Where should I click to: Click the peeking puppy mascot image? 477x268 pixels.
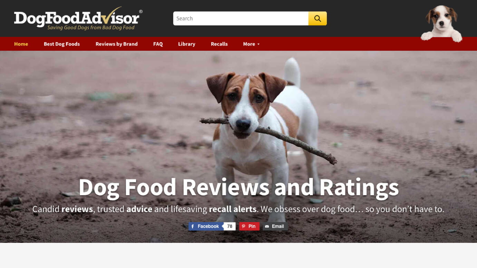(441, 23)
